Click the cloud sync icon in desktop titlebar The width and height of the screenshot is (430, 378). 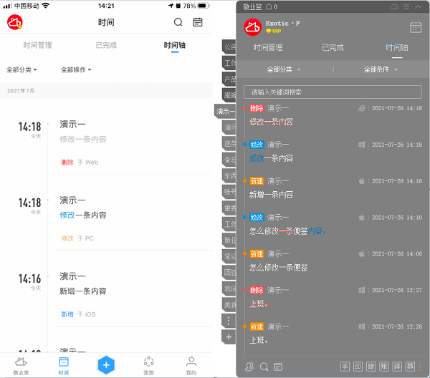394,7
